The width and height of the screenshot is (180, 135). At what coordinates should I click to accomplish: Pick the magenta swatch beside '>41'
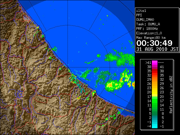(155, 63)
